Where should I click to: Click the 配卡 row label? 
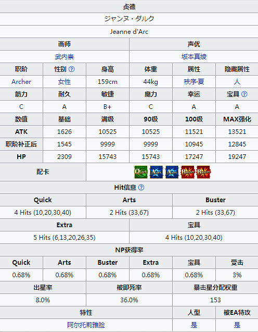[43, 171]
